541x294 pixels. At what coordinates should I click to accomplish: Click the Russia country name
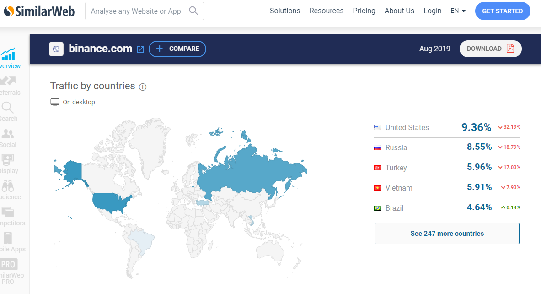(x=396, y=148)
